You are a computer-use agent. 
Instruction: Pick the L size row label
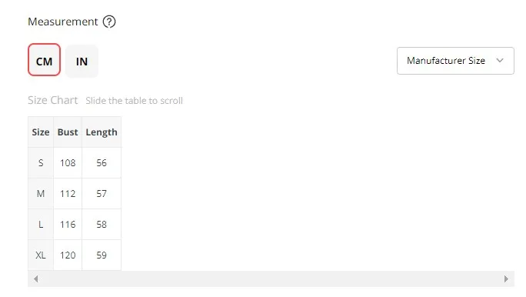tap(41, 225)
